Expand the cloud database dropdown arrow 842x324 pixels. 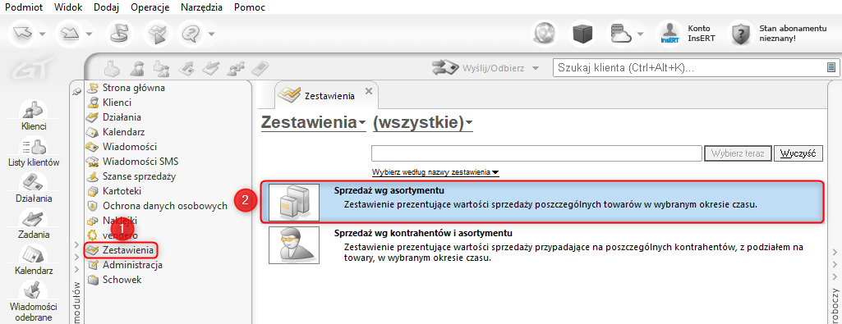[640, 34]
